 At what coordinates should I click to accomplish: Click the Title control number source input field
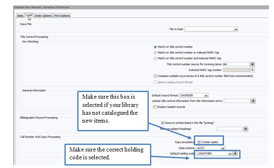[x=236, y=64]
